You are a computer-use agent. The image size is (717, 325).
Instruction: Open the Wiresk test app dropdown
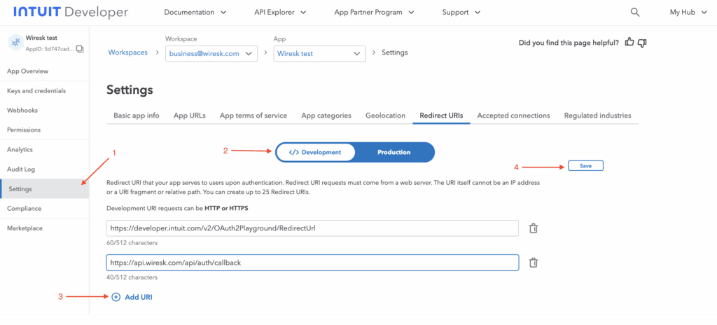click(x=319, y=53)
